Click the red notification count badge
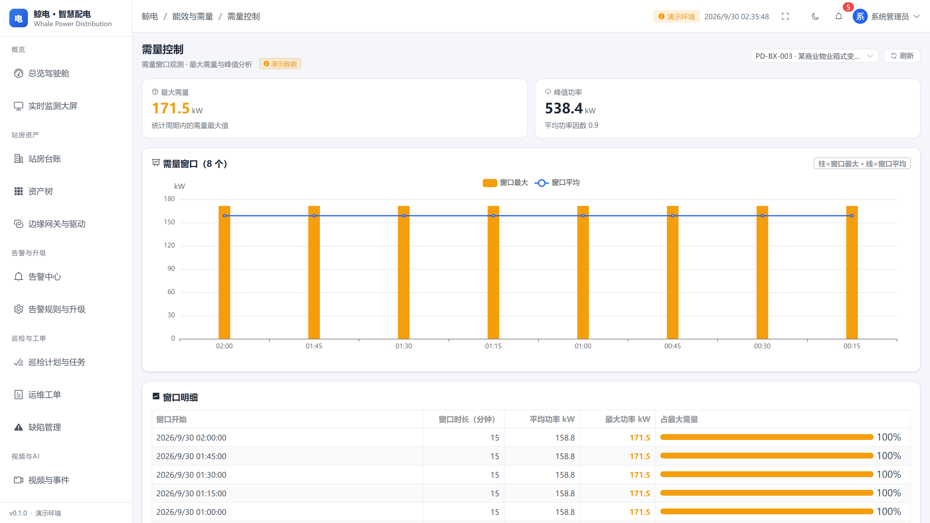The height and width of the screenshot is (523, 930). pos(848,7)
